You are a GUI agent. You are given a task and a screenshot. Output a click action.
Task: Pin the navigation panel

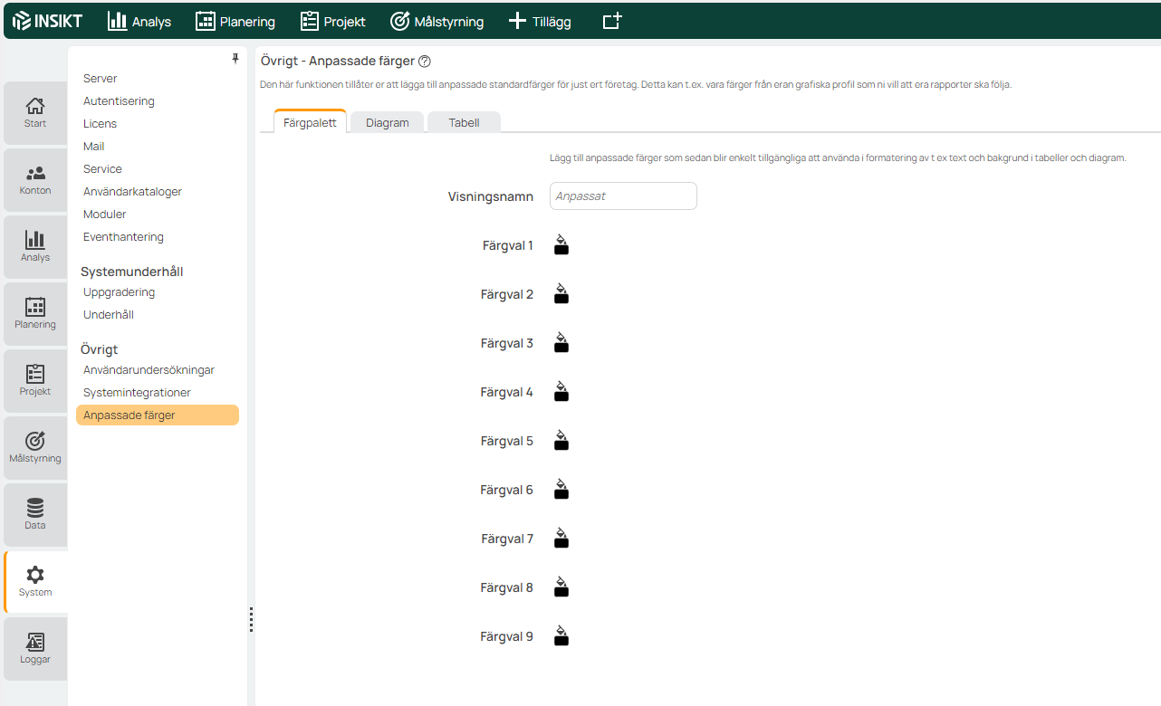[235, 59]
